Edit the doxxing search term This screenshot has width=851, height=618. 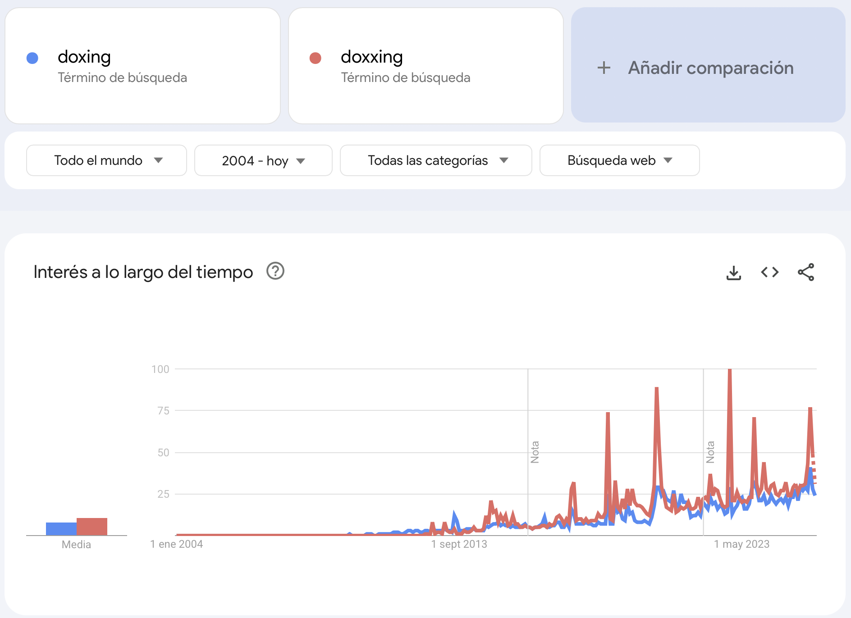[372, 57]
